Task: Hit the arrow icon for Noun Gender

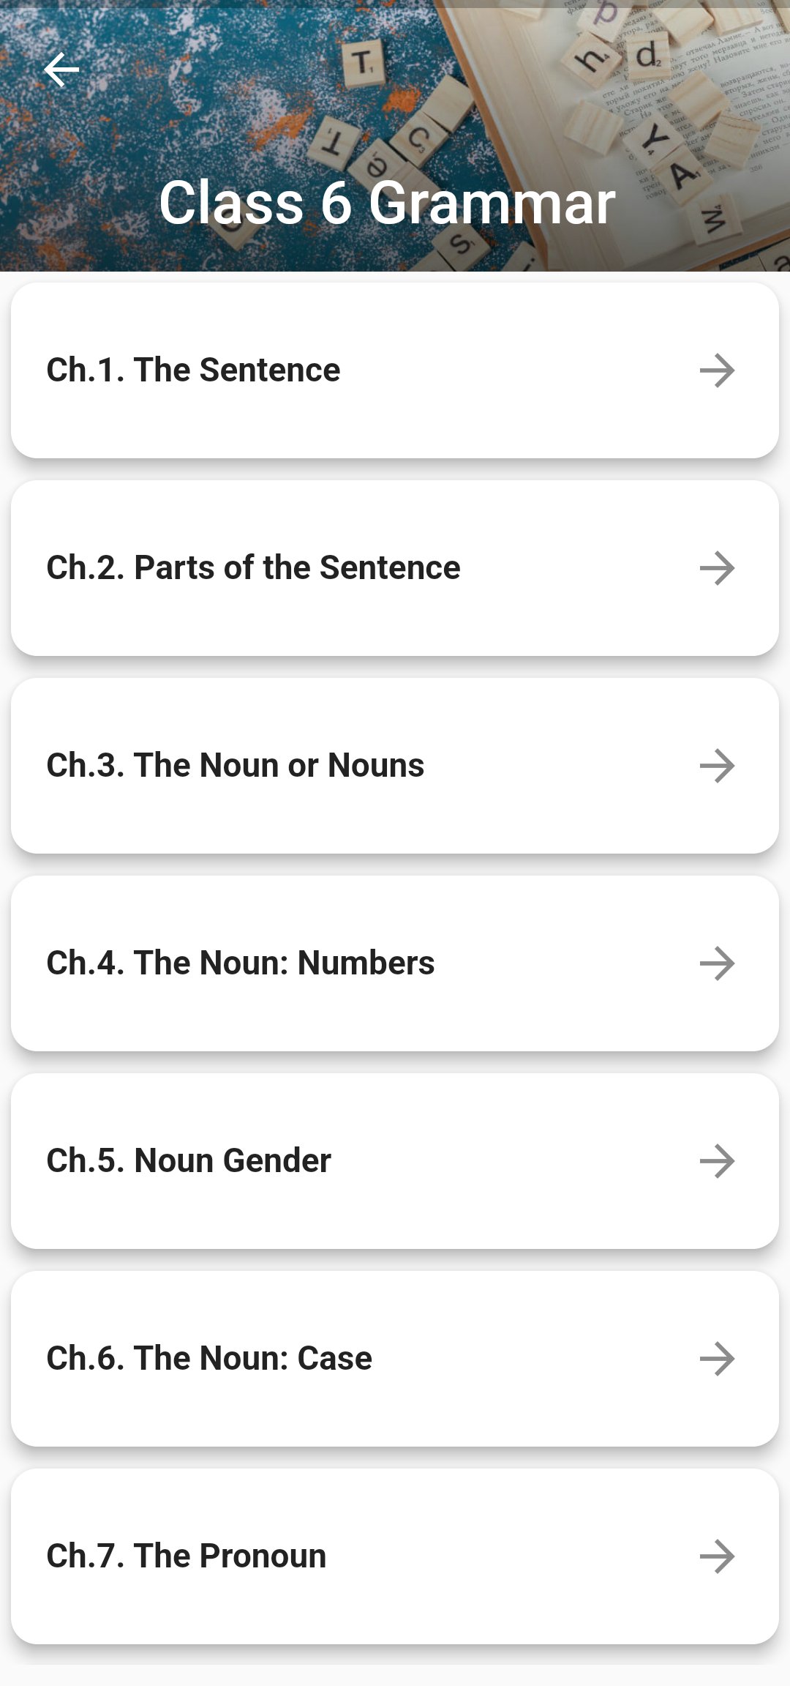Action: pyautogui.click(x=717, y=1161)
